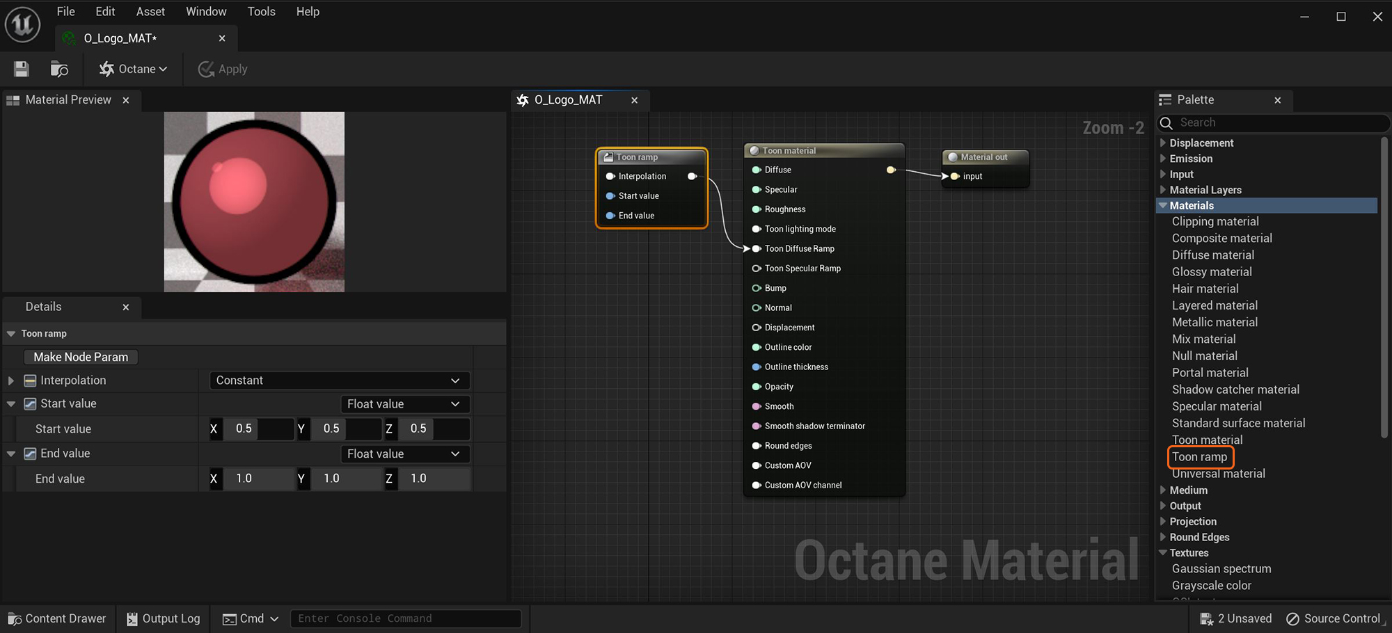Close the Palette panel

[x=1278, y=100]
